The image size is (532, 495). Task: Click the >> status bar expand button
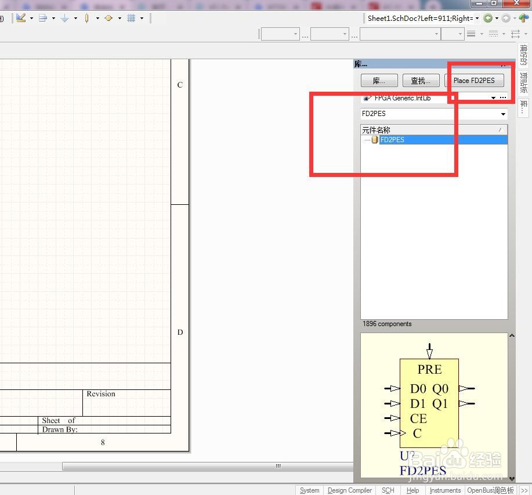(524, 490)
